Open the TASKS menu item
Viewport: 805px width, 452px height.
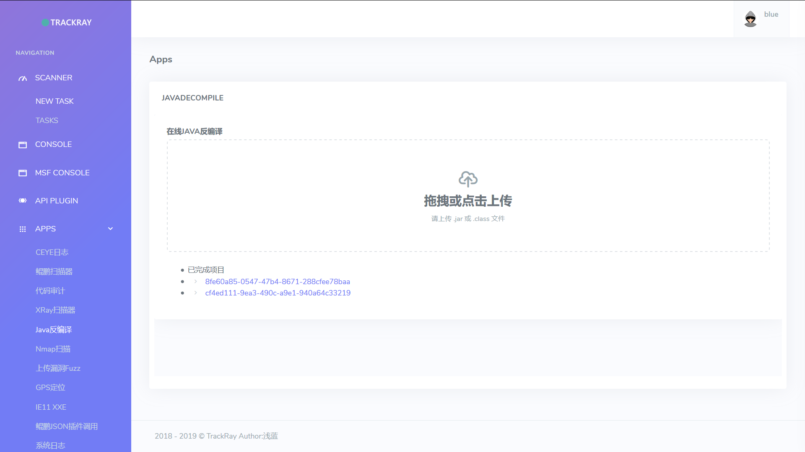[x=47, y=121]
